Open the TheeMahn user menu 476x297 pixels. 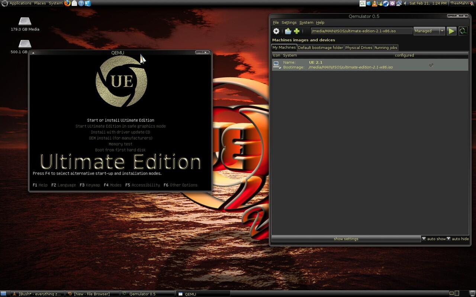pyautogui.click(x=459, y=3)
